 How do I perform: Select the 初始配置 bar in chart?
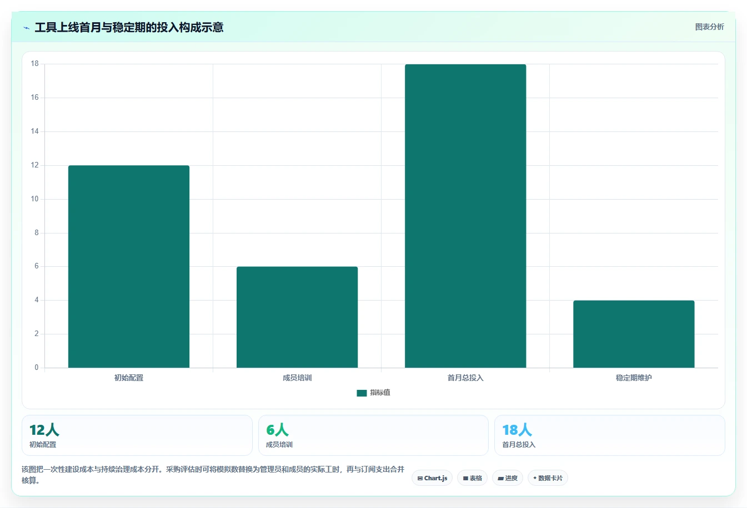[129, 266]
